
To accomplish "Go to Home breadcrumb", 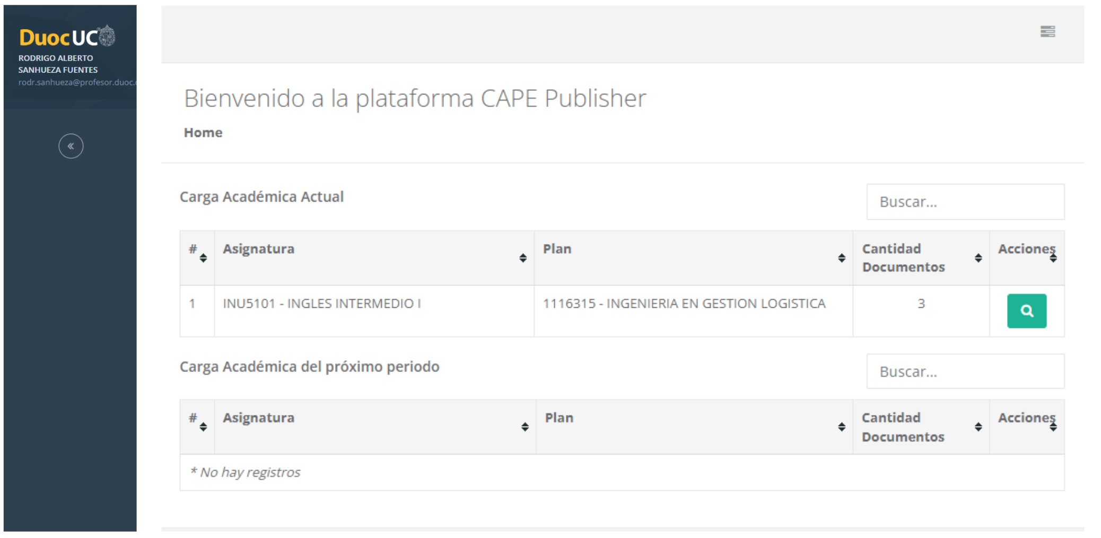I will pos(203,133).
